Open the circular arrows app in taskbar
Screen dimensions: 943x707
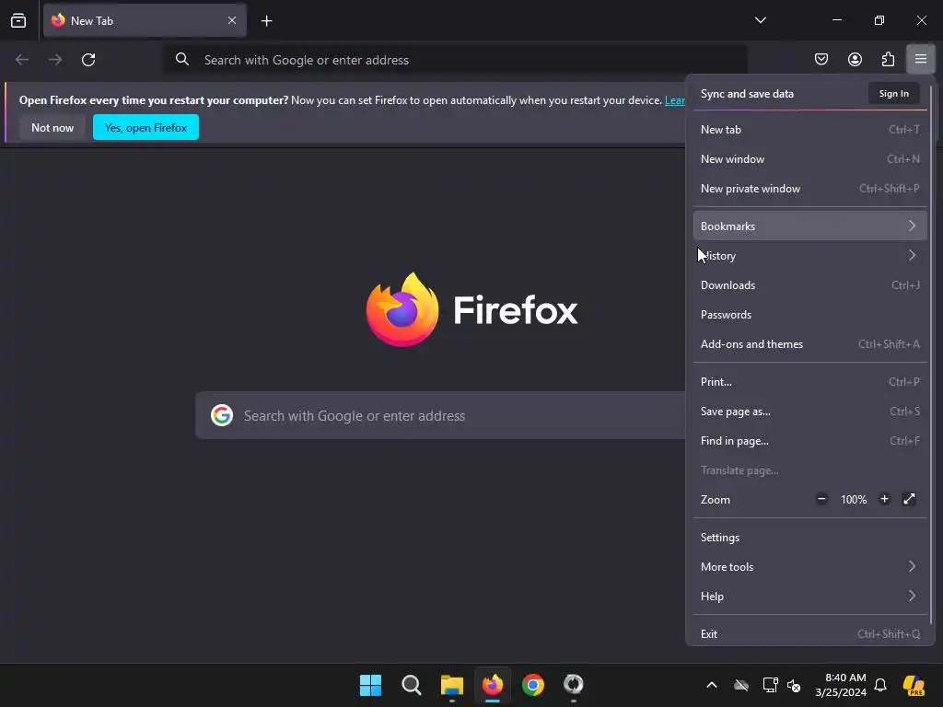pyautogui.click(x=574, y=685)
